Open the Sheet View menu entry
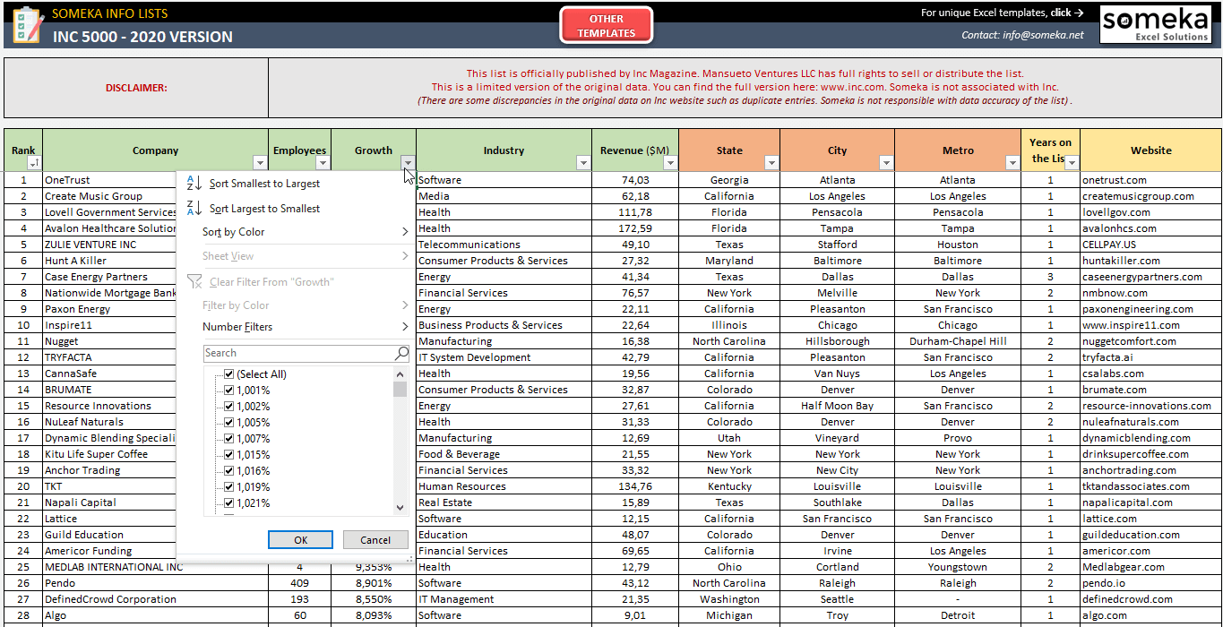This screenshot has width=1223, height=627. (296, 256)
